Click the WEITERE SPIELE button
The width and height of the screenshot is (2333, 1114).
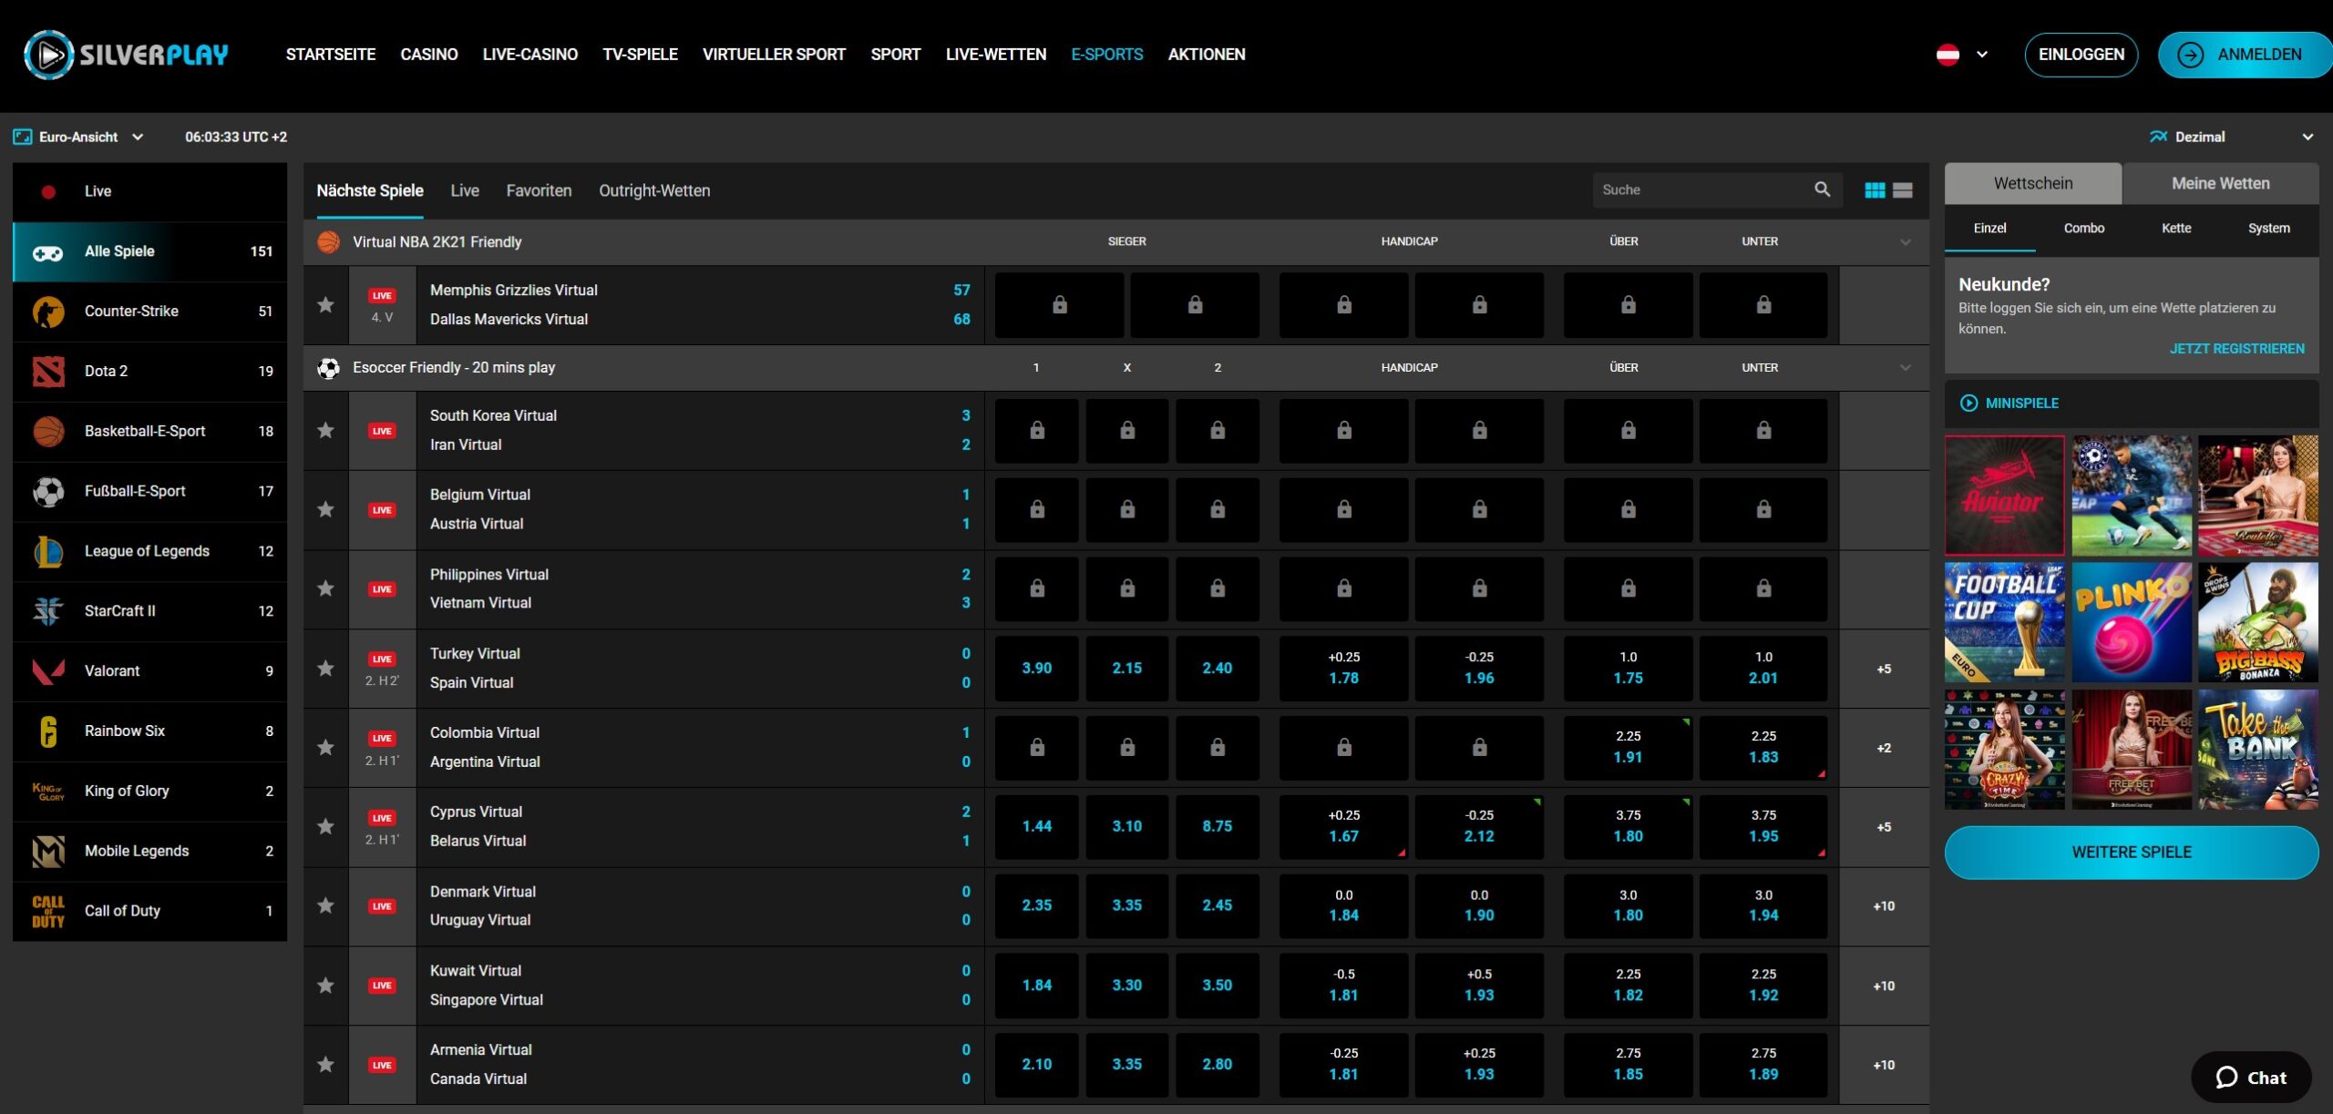pyautogui.click(x=2132, y=853)
